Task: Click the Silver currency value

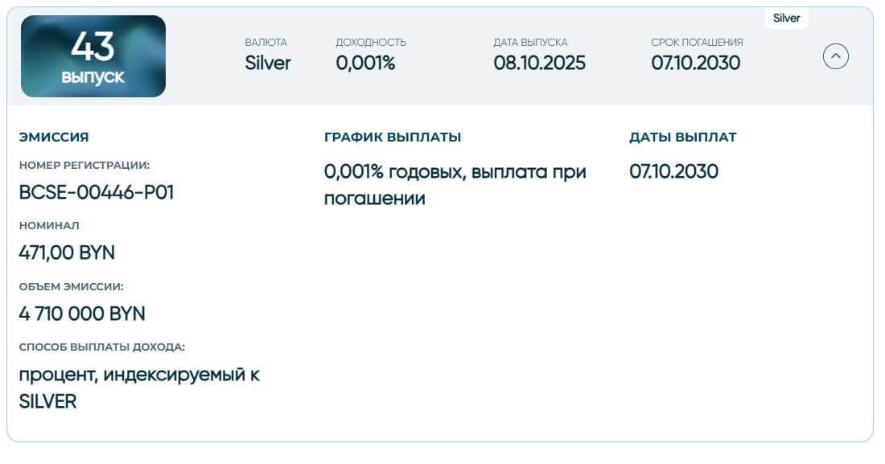Action: coord(268,63)
